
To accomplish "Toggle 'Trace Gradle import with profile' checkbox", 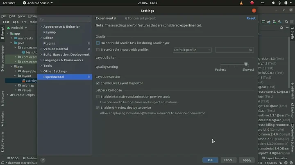I will [98, 50].
